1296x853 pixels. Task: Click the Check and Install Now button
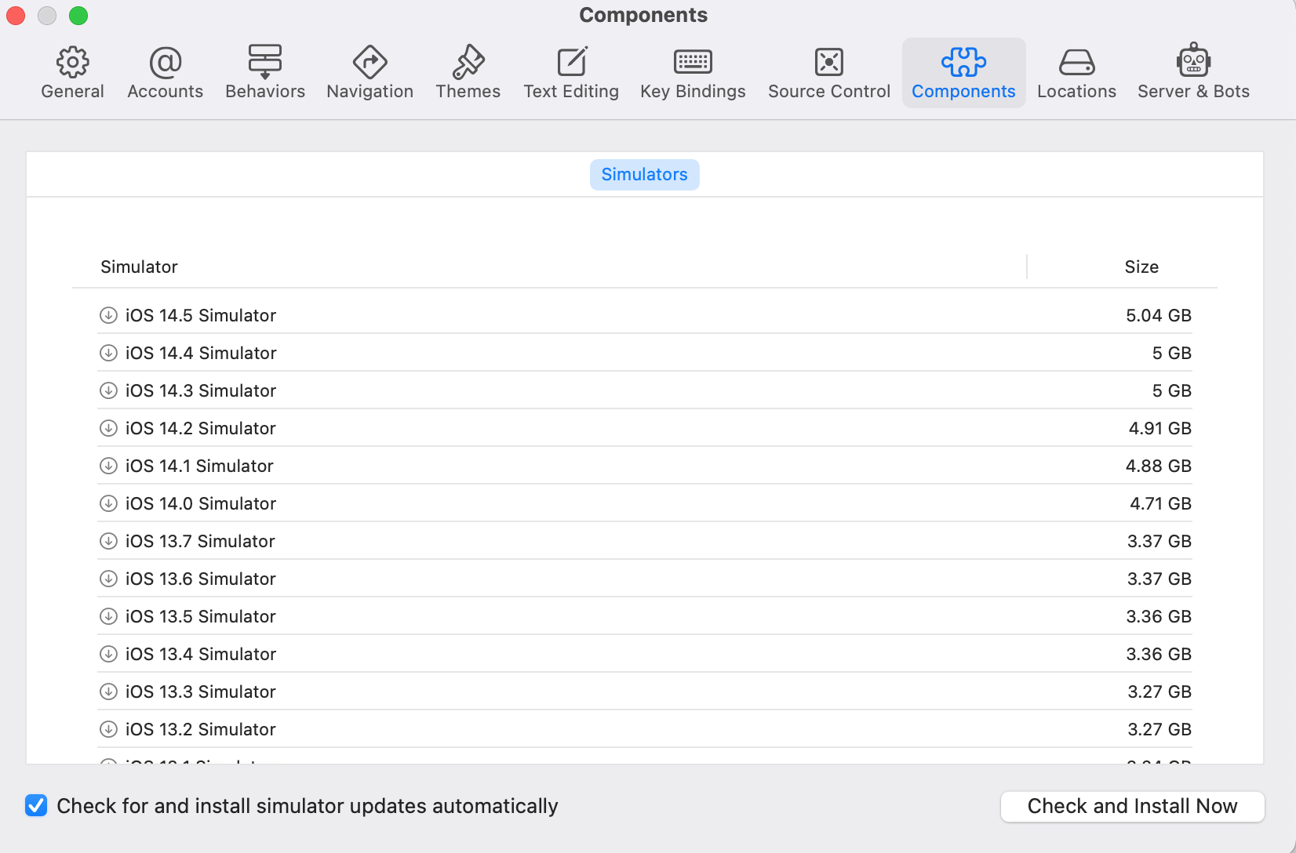tap(1132, 806)
